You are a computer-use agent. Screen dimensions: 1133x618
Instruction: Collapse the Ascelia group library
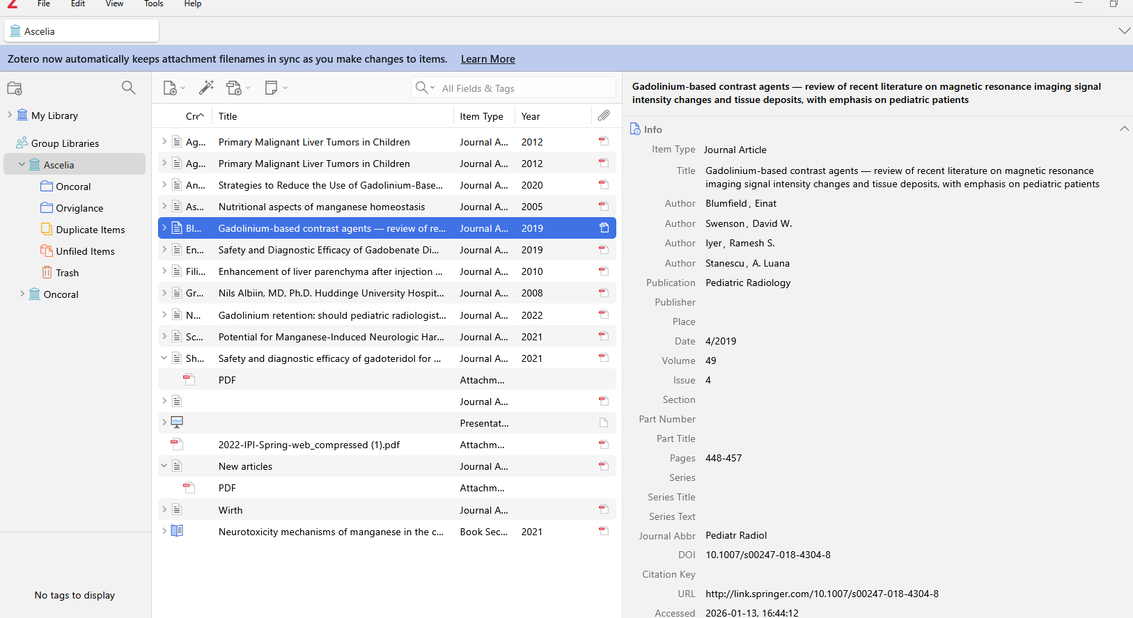22,164
